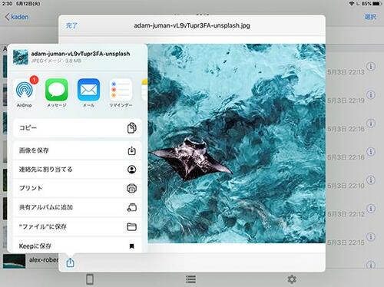The image size is (384, 287).
Task: Select 画像を保存 to save the image
Action: click(x=78, y=150)
